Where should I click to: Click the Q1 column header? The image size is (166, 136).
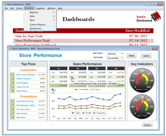pos(58,68)
